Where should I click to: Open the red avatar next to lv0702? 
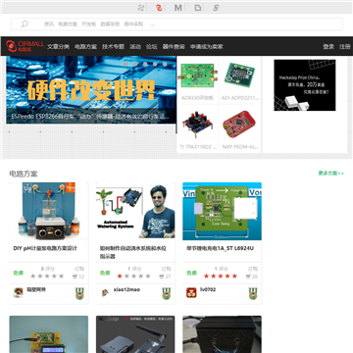click(x=191, y=292)
